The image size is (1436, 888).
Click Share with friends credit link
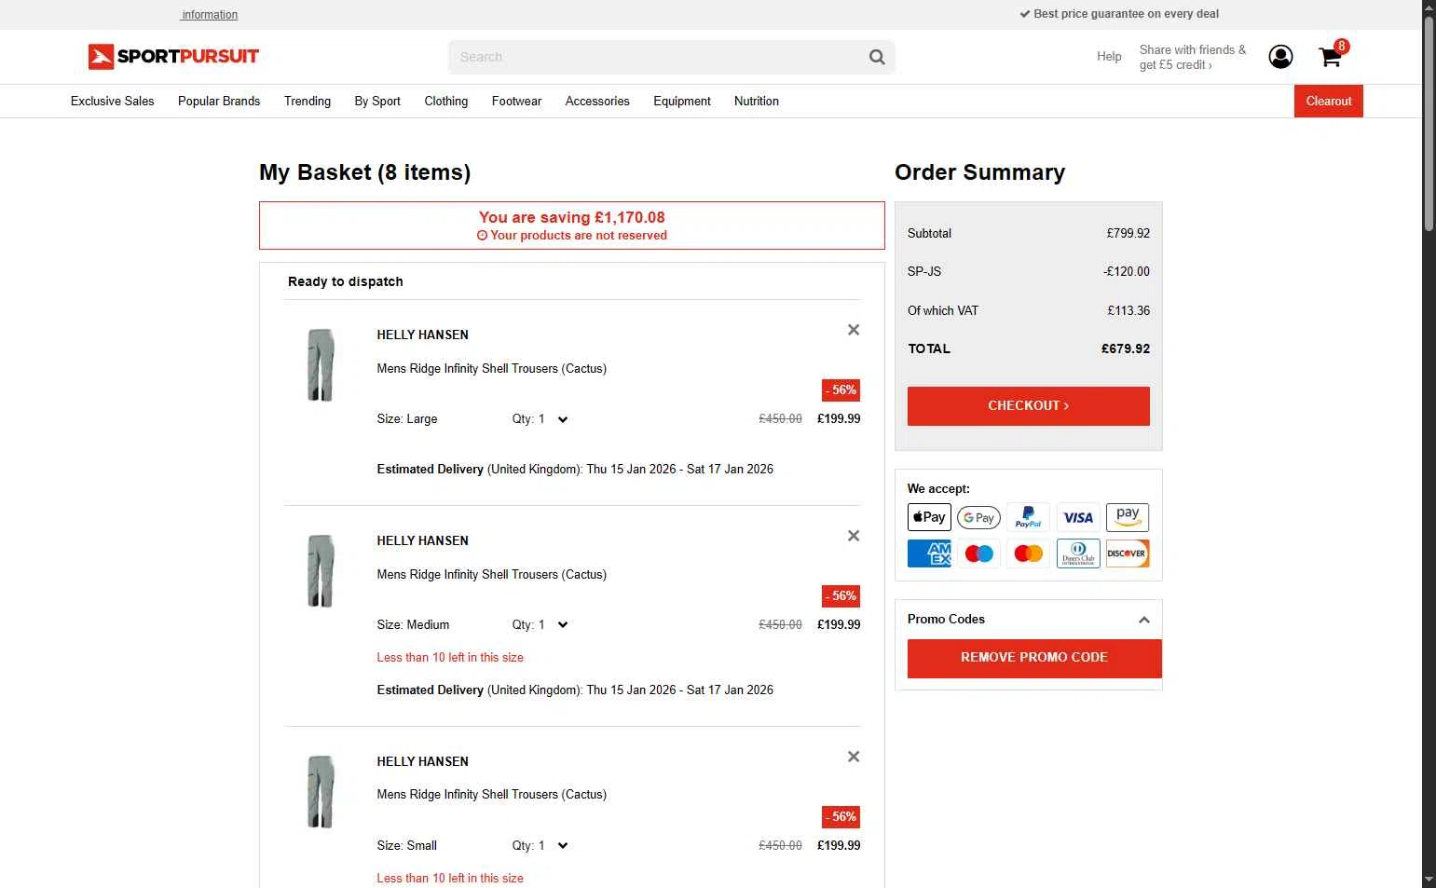coord(1193,57)
